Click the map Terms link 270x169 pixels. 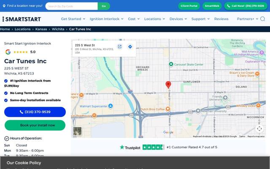pyautogui.click(x=242, y=136)
